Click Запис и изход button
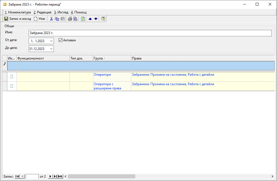The image size is (277, 181). click(x=17, y=19)
